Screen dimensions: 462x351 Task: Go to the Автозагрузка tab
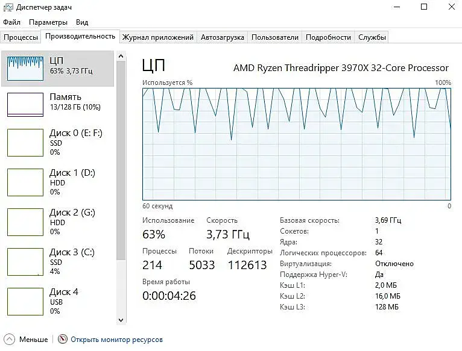click(x=223, y=37)
